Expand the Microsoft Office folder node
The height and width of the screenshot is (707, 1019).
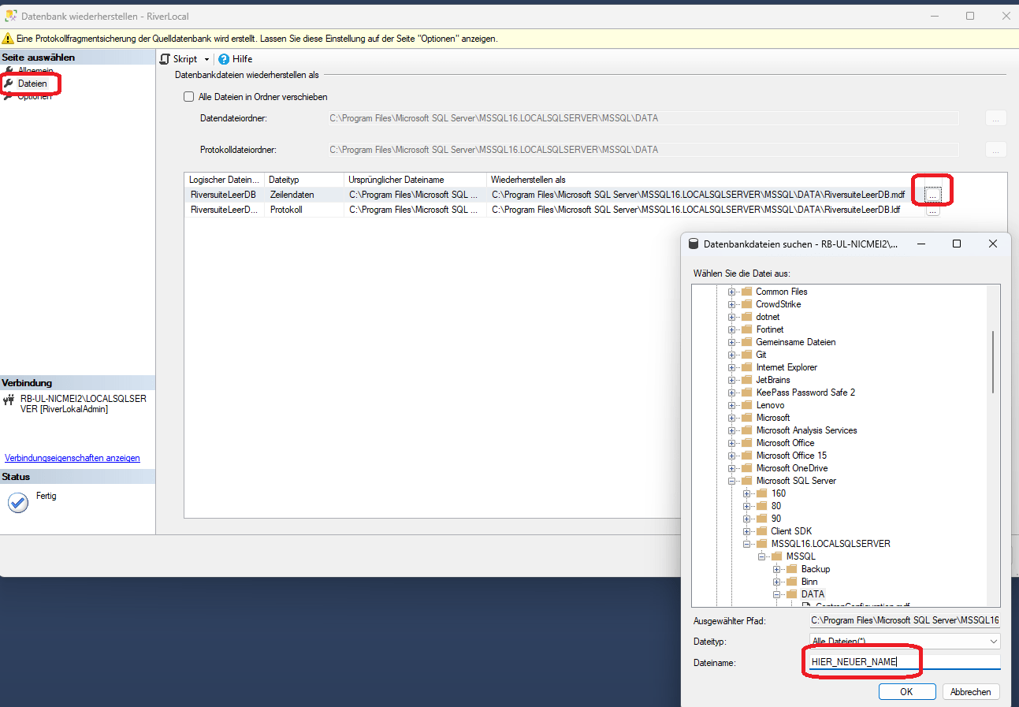(732, 443)
